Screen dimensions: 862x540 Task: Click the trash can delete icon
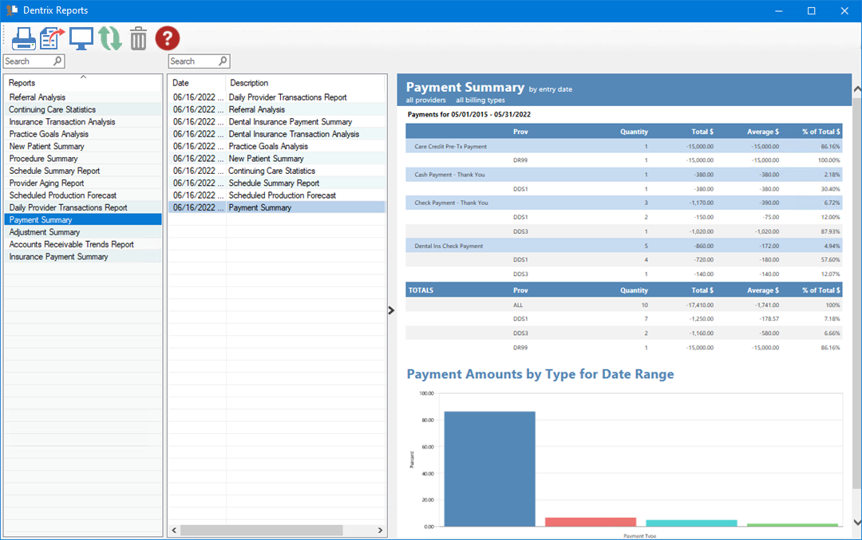(138, 38)
